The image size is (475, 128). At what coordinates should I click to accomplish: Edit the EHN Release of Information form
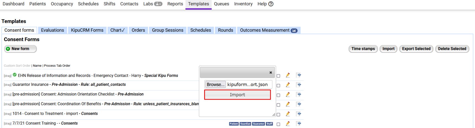pos(288,75)
